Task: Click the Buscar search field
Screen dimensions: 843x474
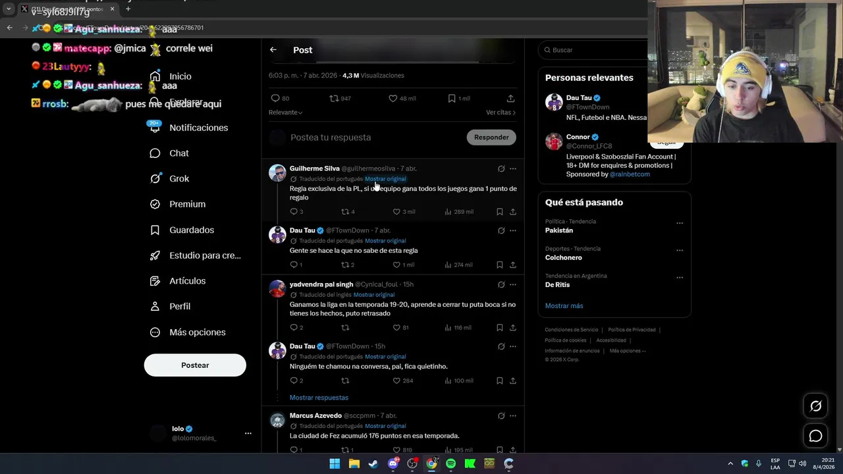Action: coord(593,50)
